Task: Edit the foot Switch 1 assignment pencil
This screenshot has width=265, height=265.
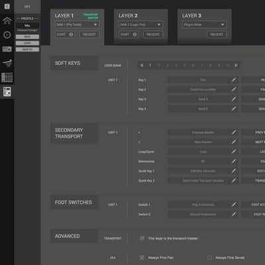Action: click(x=234, y=205)
